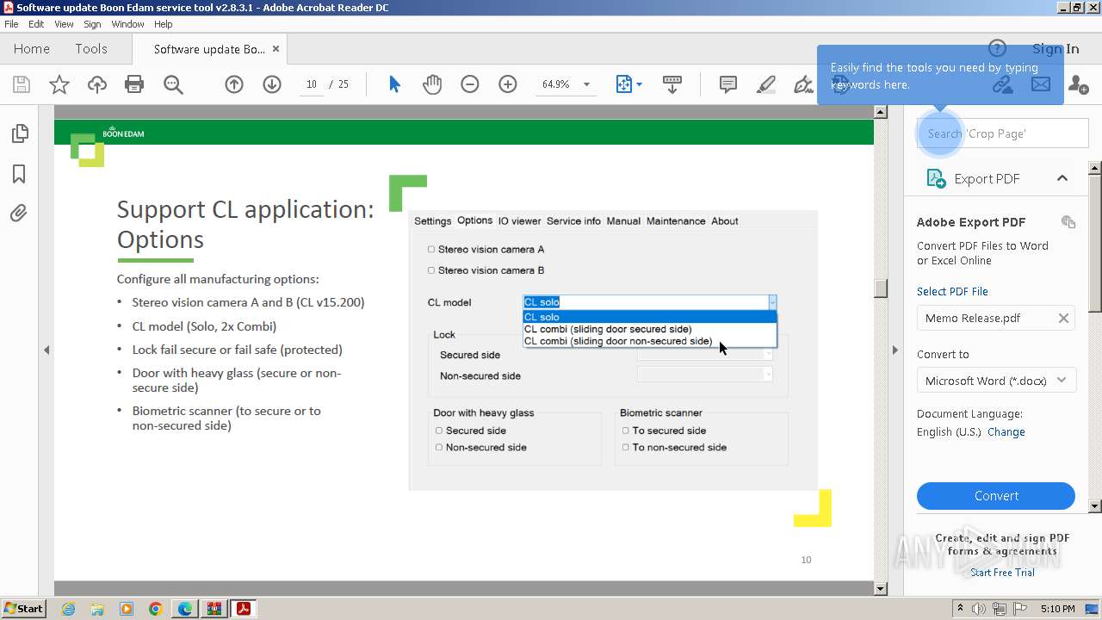Show hidden system tray icons
1102x620 pixels.
pyautogui.click(x=960, y=609)
